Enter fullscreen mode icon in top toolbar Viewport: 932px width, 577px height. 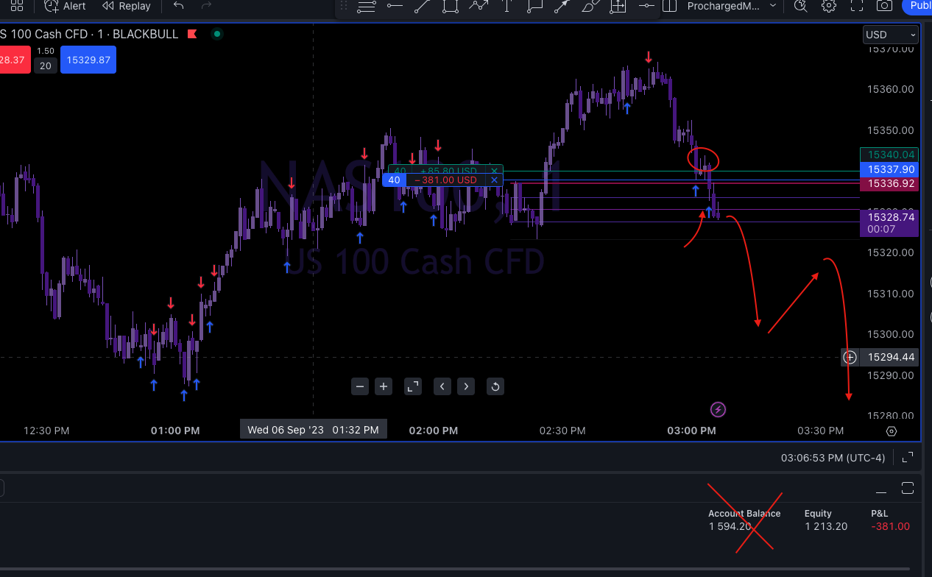856,6
